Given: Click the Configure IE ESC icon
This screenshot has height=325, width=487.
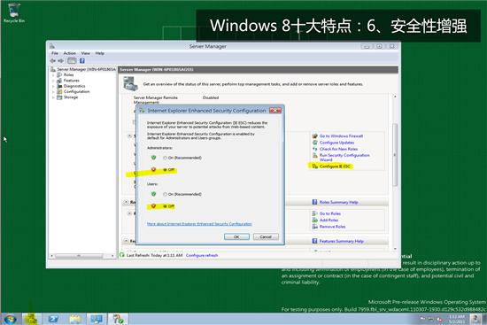Looking at the screenshot, I should [x=315, y=166].
